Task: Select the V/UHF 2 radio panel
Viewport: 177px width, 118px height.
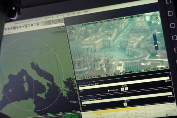Action: (x=158, y=106)
